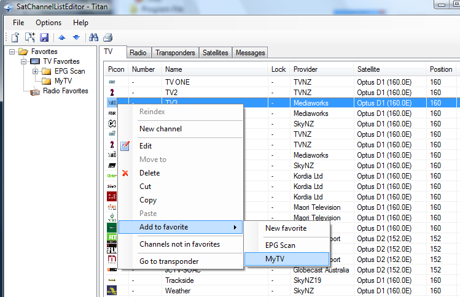The height and width of the screenshot is (297, 460).
Task: Click the red X Delete icon
Action: click(x=125, y=173)
